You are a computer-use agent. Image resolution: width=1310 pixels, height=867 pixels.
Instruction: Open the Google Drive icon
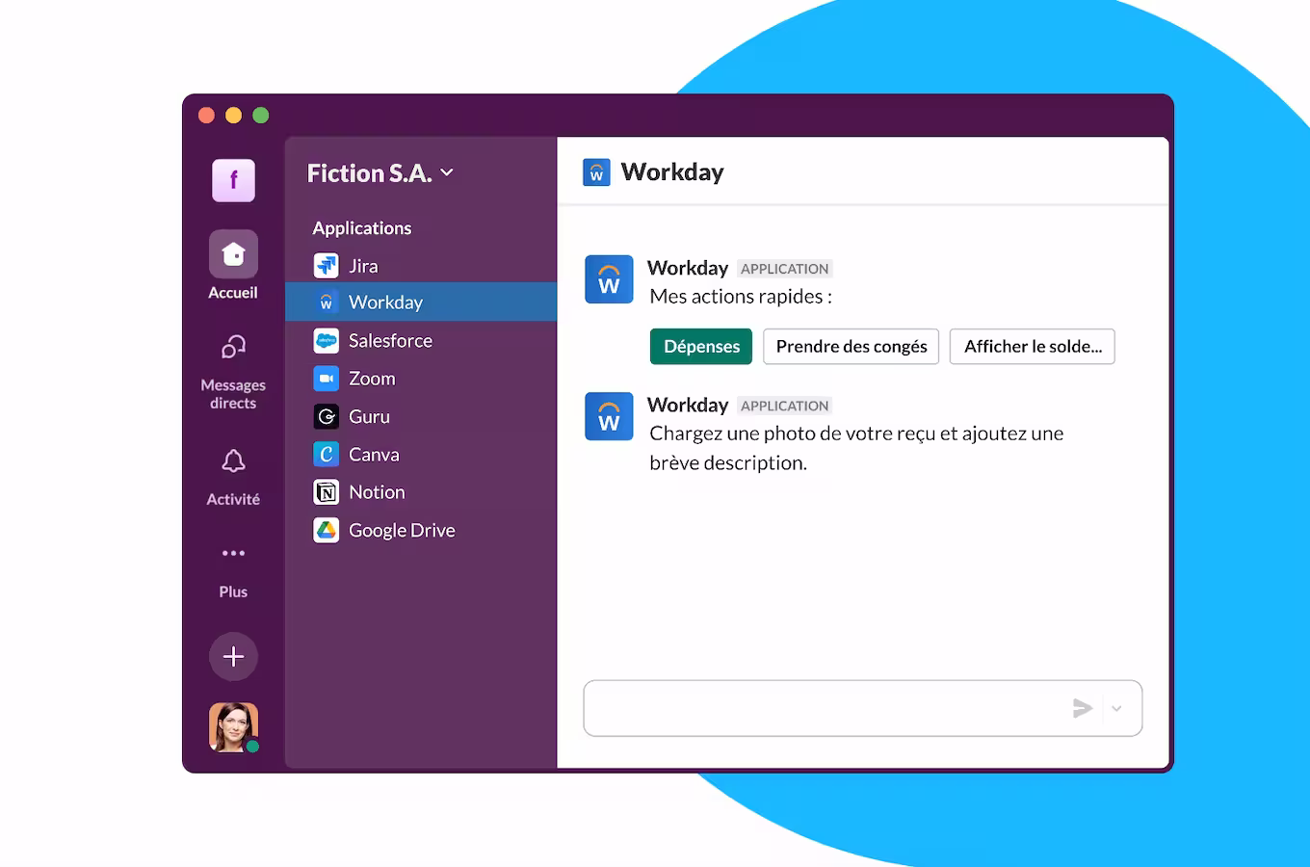[327, 530]
